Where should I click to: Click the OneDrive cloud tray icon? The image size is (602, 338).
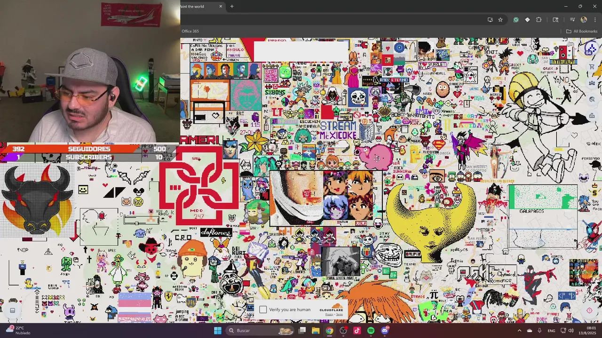coord(530,330)
